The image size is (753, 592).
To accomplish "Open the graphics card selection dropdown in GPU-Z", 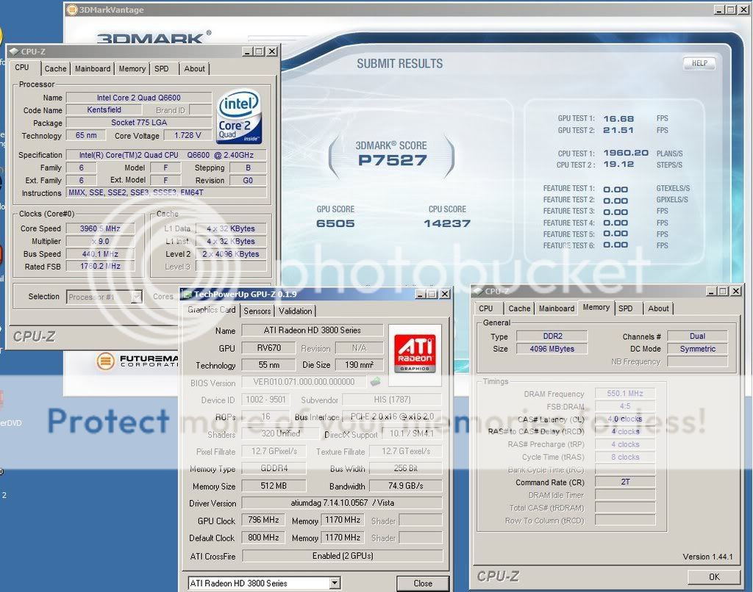I will coord(335,583).
